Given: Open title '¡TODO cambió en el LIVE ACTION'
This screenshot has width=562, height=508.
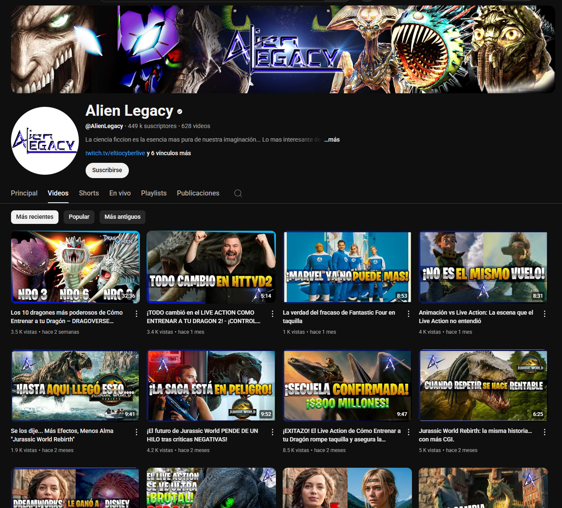Looking at the screenshot, I should coord(203,317).
